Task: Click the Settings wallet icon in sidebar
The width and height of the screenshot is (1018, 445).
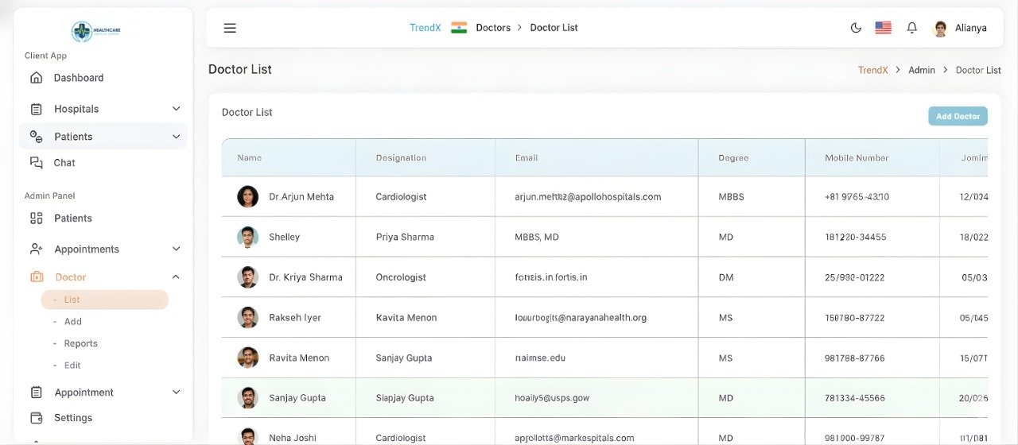Action: tap(36, 418)
